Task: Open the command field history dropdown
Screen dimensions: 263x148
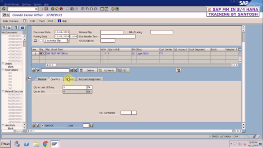Action: pos(36,9)
